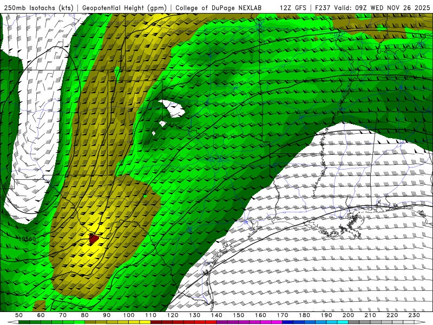Click the right end arrow of the color bar
433x325 pixels.
(x=420, y=322)
